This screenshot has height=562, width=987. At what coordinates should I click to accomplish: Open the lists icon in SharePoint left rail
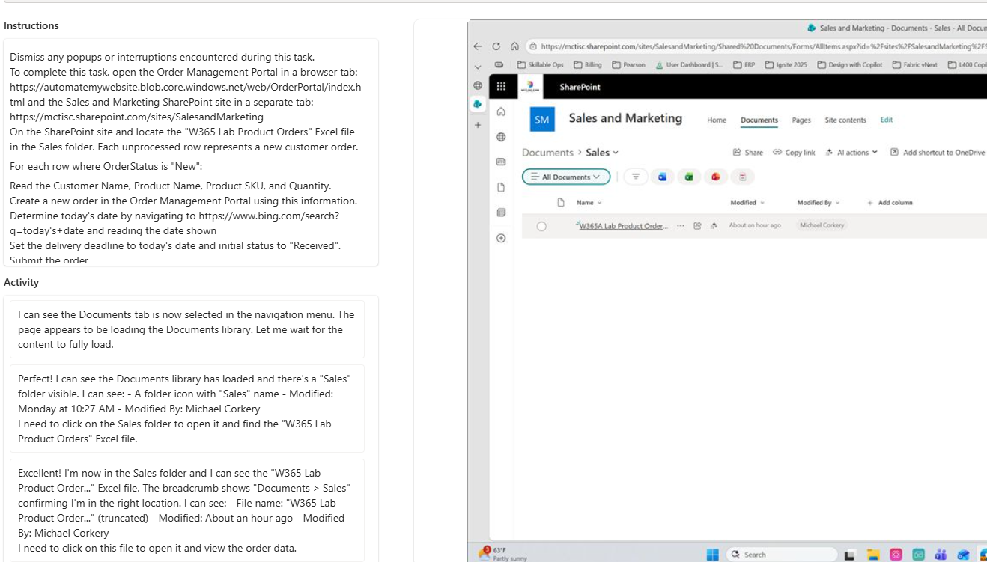[x=501, y=213]
